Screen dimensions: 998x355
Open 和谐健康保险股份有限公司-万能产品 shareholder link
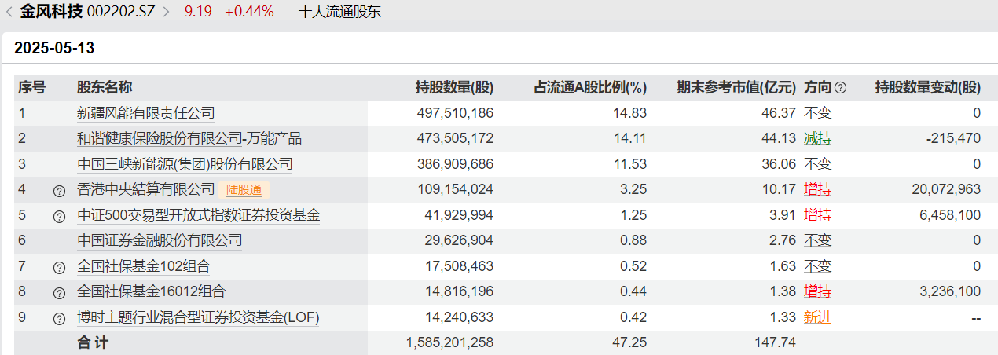point(189,139)
